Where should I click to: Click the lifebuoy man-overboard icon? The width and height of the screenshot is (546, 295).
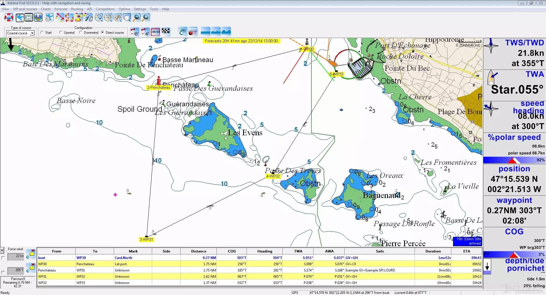tap(9, 18)
